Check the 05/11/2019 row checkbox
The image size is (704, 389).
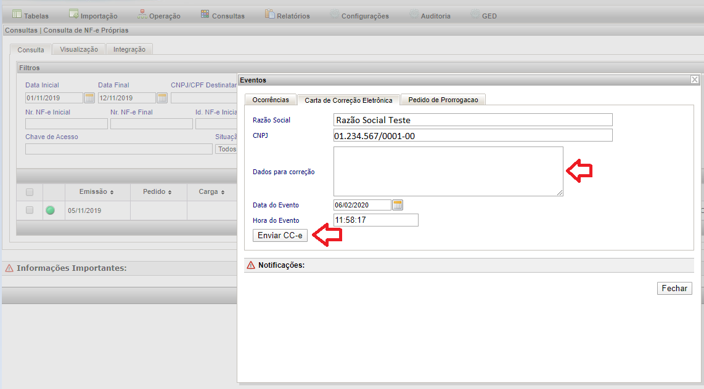30,210
